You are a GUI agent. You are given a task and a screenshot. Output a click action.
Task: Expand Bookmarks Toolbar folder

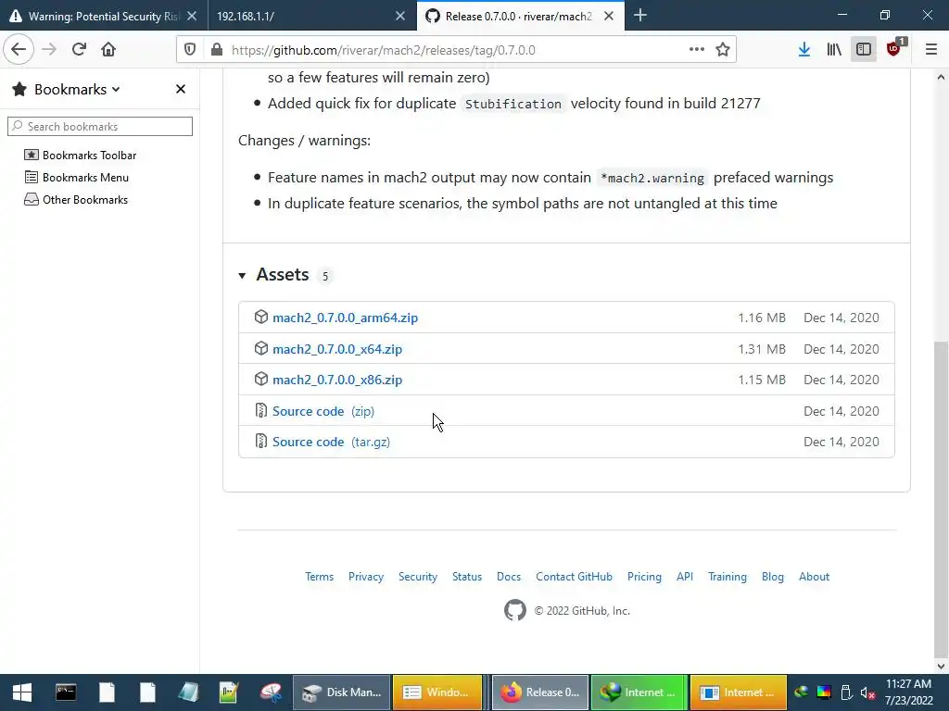(x=81, y=156)
